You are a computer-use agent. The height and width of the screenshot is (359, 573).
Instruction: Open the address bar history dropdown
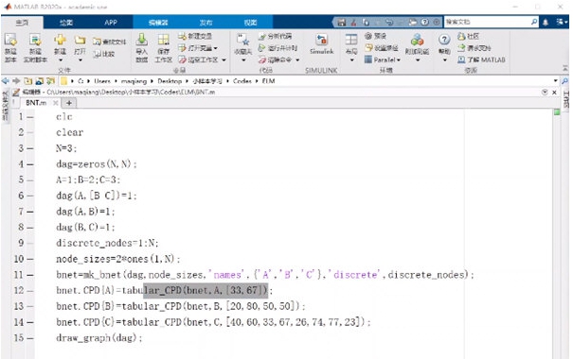[x=555, y=80]
